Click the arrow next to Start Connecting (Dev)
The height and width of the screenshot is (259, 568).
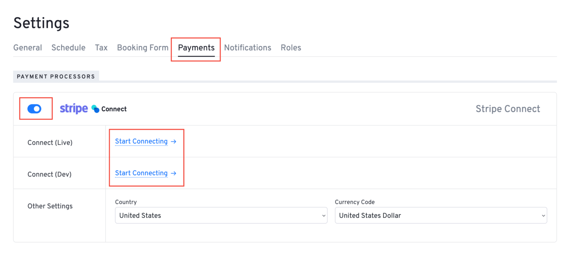click(x=173, y=173)
